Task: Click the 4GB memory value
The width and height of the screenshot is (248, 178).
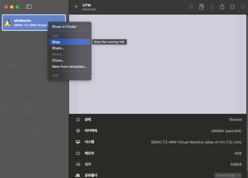Action: point(238,153)
